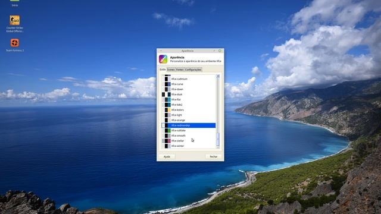The width and height of the screenshot is (381, 214).
Task: Select the Xfce-flat theme
Action: pyautogui.click(x=189, y=99)
